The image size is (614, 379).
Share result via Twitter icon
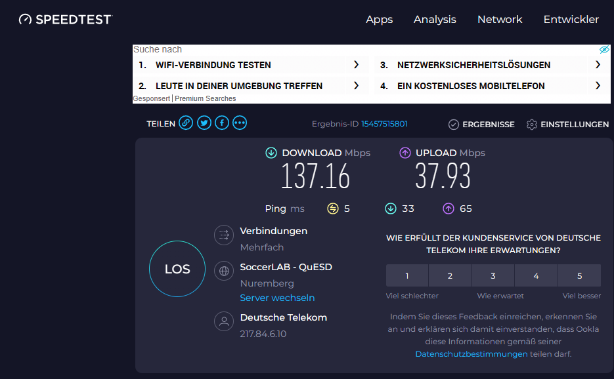204,123
